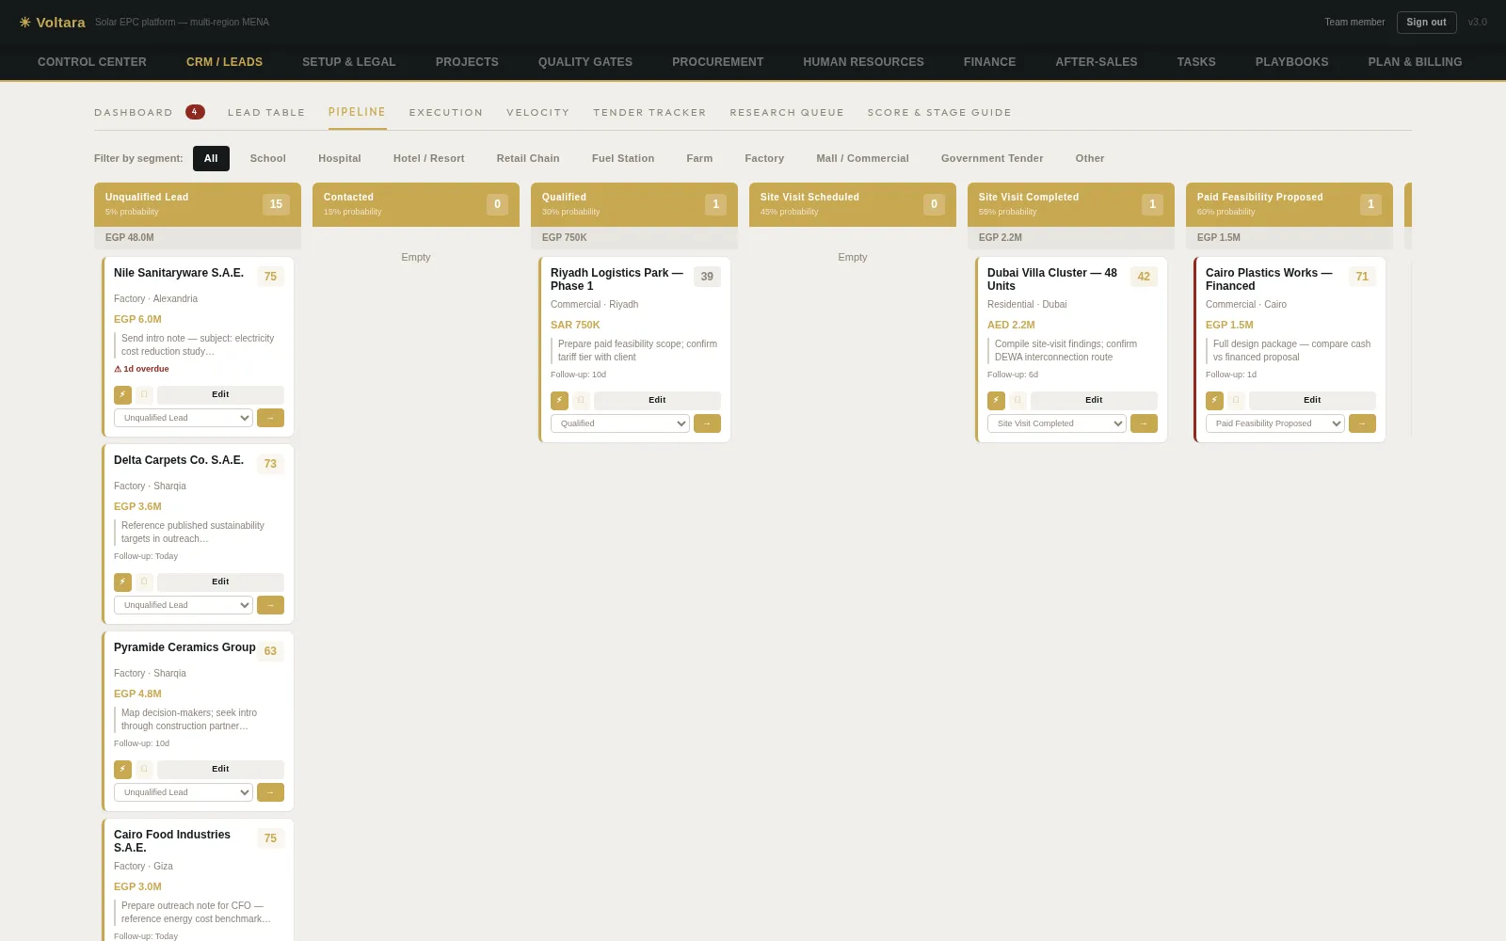Open the Research Queue tab
Screen dimensions: 1506x941
(787, 113)
